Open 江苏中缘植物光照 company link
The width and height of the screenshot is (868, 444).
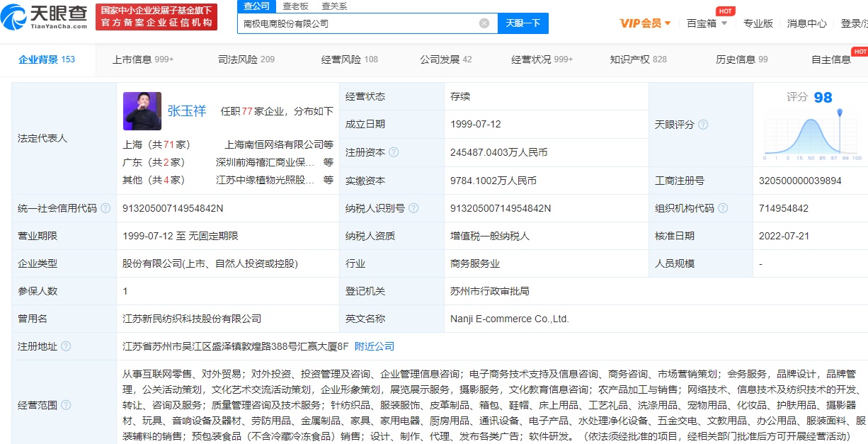tap(265, 180)
